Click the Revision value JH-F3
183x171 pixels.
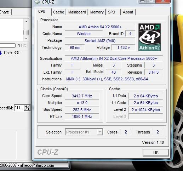pyautogui.click(x=154, y=72)
